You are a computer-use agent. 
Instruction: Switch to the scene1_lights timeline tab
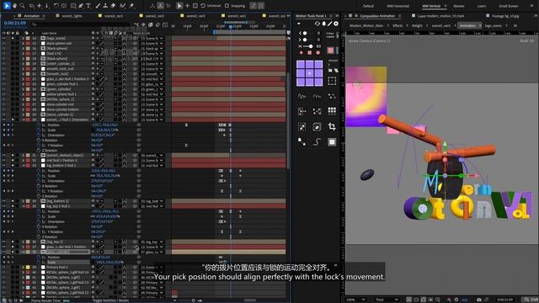[72, 16]
